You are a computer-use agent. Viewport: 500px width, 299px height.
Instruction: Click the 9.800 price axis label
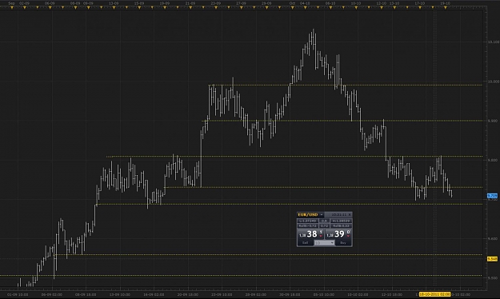(492, 160)
